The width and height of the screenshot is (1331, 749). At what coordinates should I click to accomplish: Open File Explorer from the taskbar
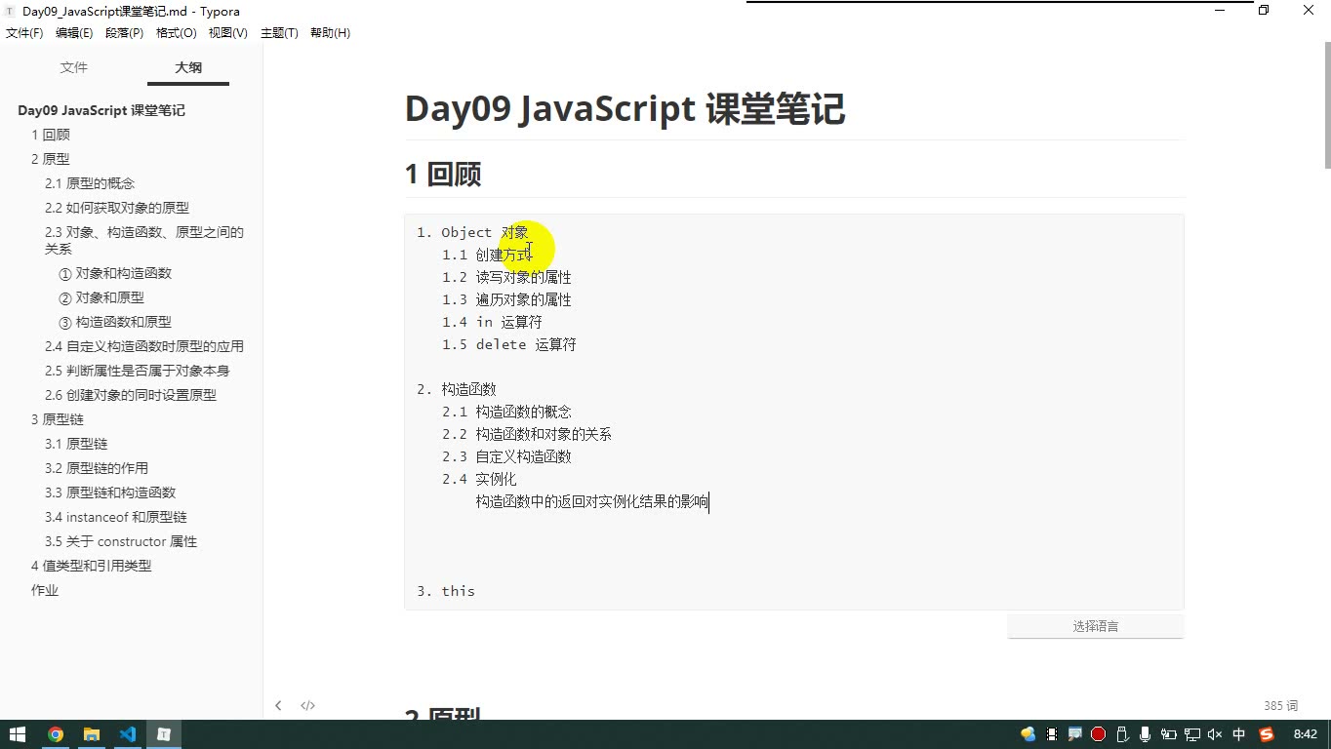point(92,734)
